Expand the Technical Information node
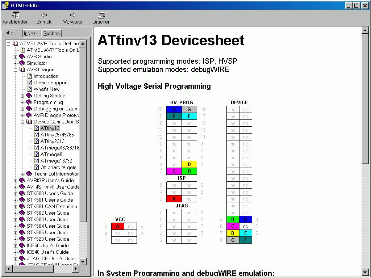Screen dimensions: 371x278 click(22, 174)
